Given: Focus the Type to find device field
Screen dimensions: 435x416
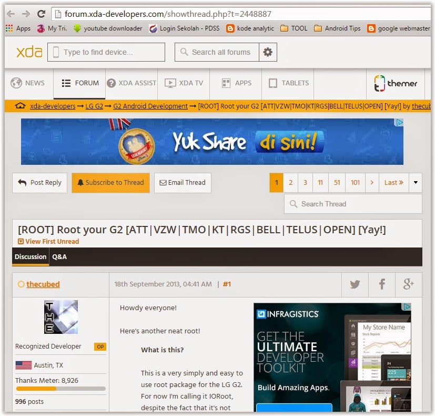Looking at the screenshot, I should tap(106, 52).
